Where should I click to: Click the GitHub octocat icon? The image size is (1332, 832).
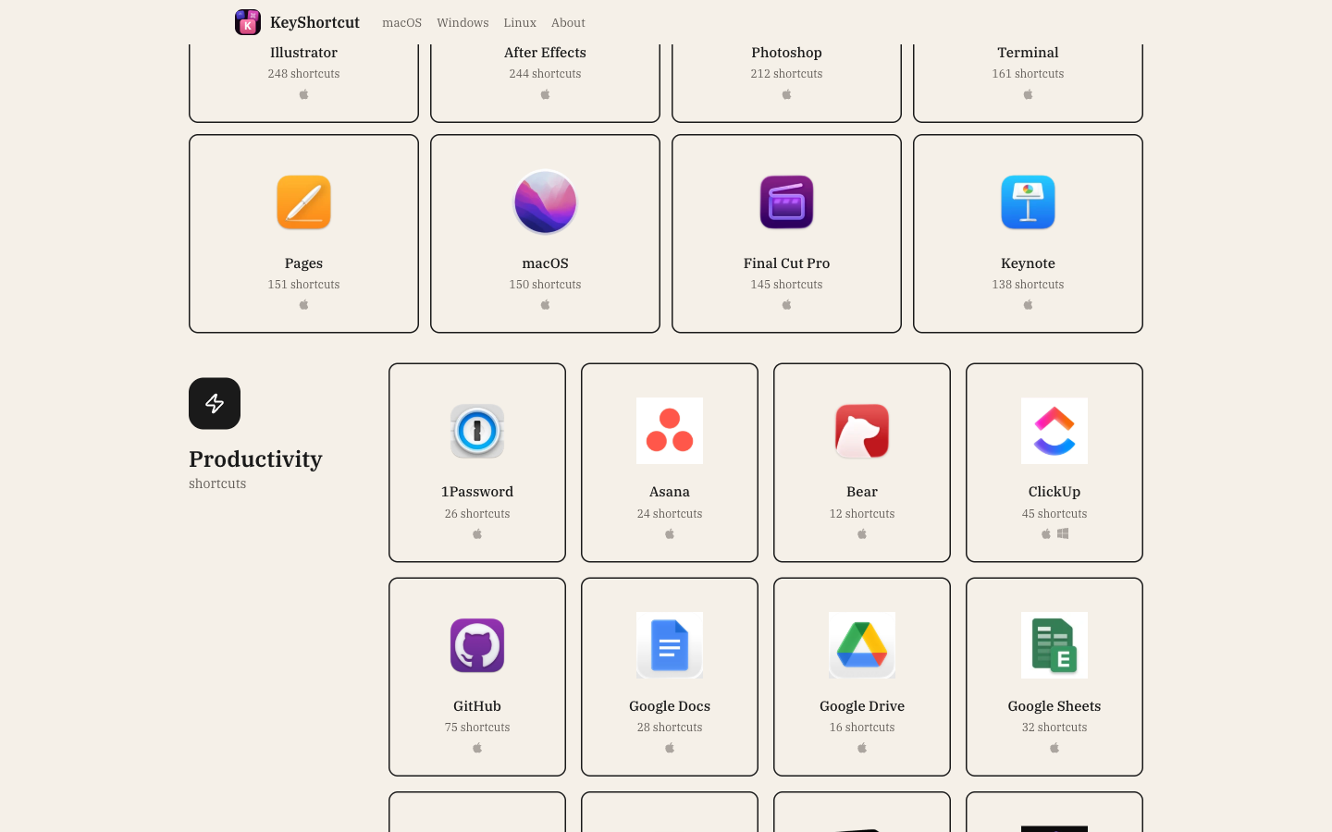477,645
